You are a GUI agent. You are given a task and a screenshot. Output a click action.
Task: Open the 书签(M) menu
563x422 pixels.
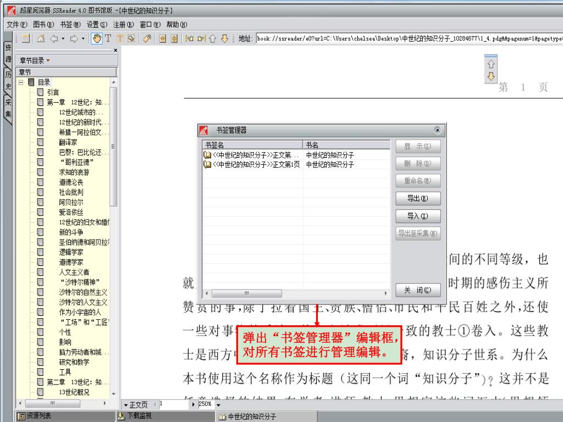[x=70, y=24]
